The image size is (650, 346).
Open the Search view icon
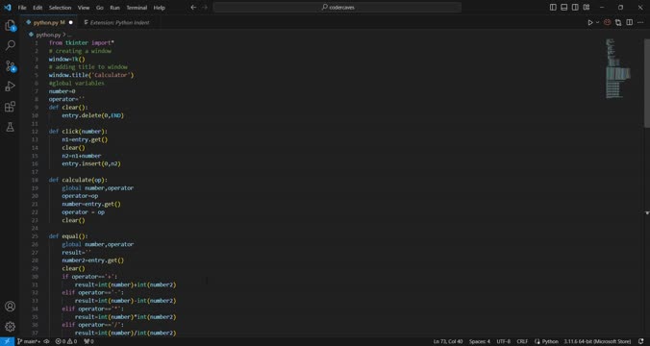[x=10, y=45]
